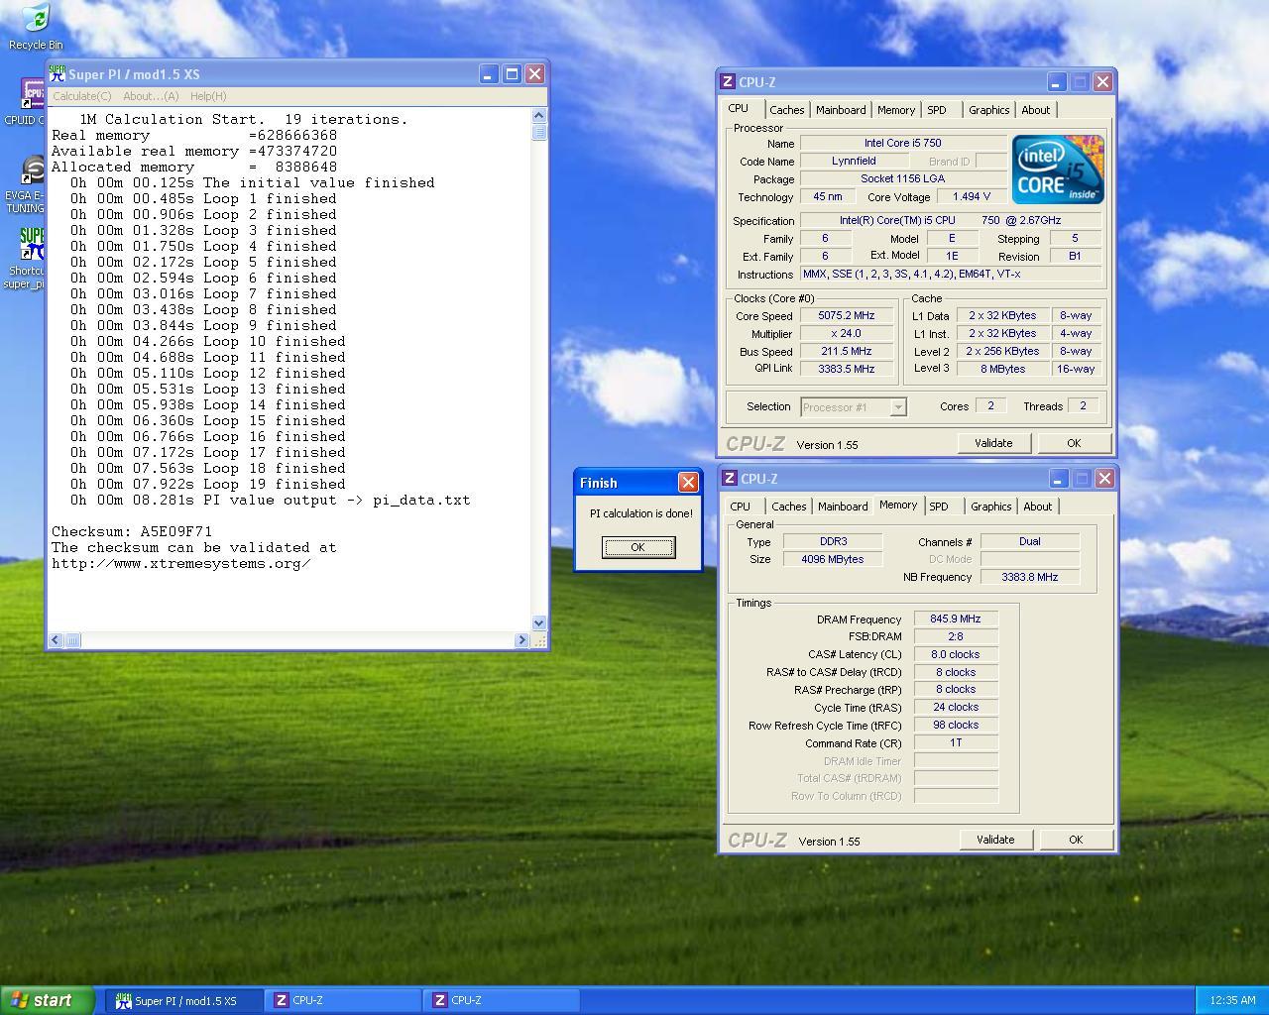Open the About...(A) menu in Super PI
This screenshot has height=1015, width=1269.
point(151,96)
